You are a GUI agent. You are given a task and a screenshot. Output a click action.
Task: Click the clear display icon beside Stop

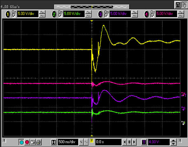tap(33, 142)
